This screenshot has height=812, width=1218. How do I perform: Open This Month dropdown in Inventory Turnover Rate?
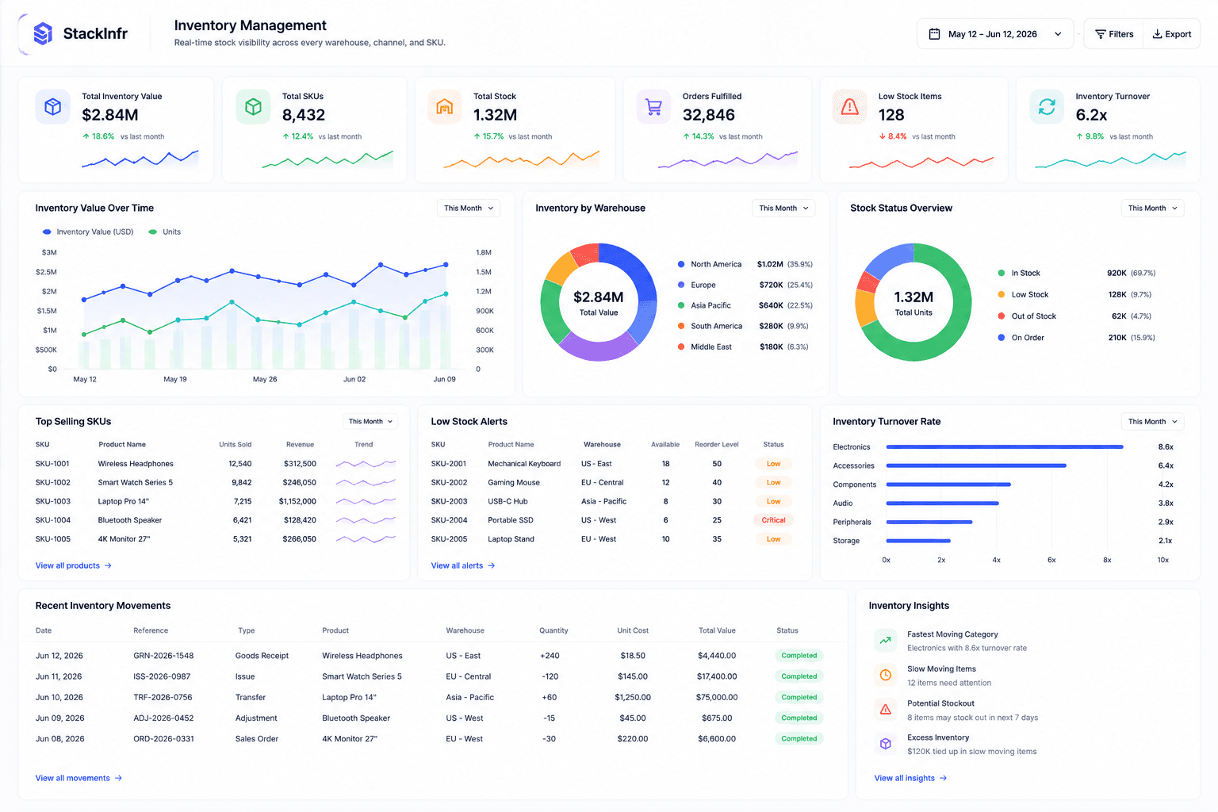point(1152,421)
